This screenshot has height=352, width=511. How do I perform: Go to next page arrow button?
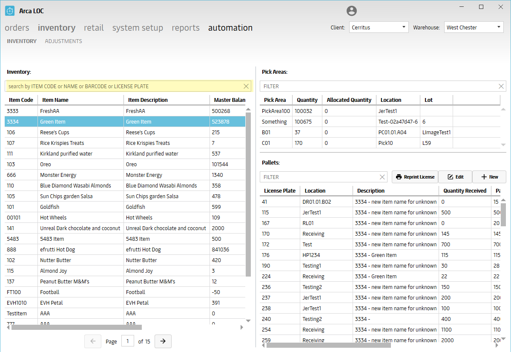click(x=163, y=341)
